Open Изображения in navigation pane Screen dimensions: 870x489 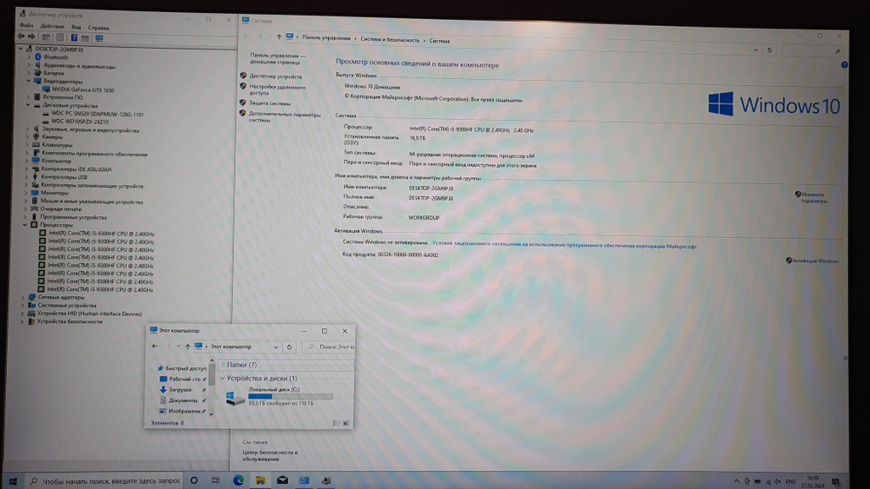tap(184, 411)
